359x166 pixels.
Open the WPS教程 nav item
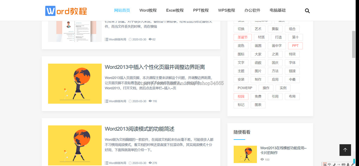(226, 10)
